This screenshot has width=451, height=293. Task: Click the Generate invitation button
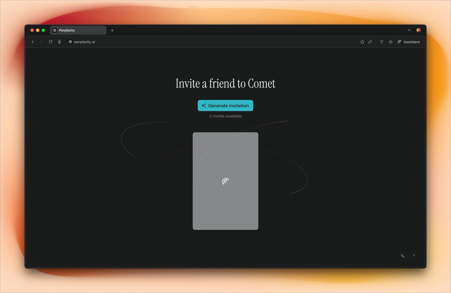(x=225, y=106)
